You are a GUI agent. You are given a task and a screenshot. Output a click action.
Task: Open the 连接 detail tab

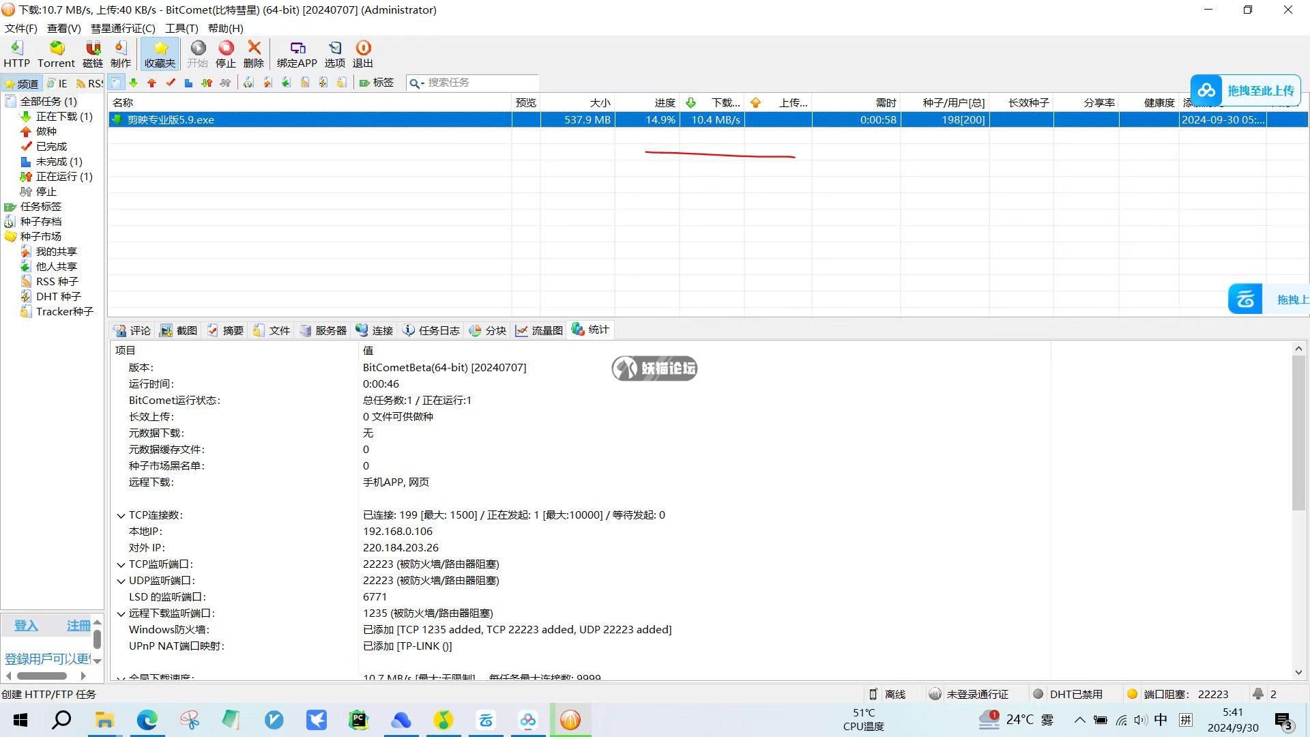pos(375,330)
